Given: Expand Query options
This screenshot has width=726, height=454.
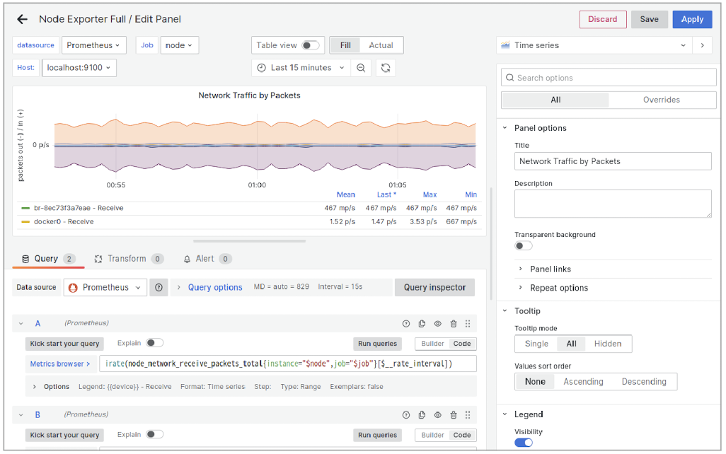Looking at the screenshot, I should pos(215,287).
